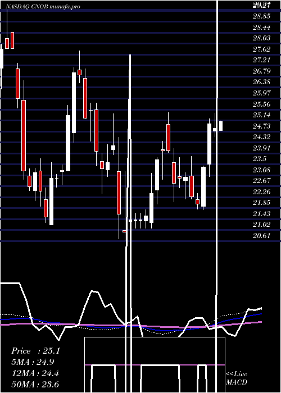Click the 23.08 price label

[262, 170]
